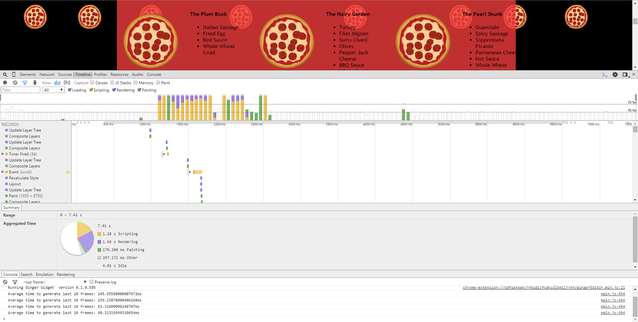The width and height of the screenshot is (638, 322).
Task: Switch to frames bar chart view
Action: pos(57,83)
